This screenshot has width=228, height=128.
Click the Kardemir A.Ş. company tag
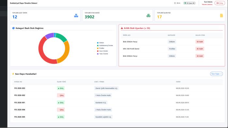tap(101, 103)
